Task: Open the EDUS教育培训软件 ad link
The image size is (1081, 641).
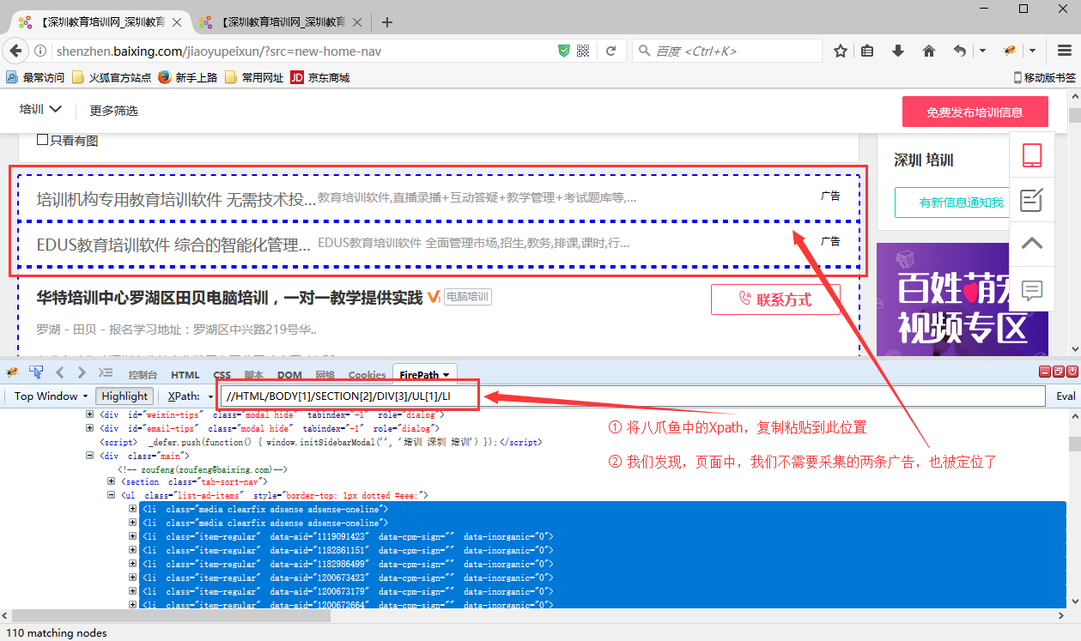Action: click(x=173, y=245)
